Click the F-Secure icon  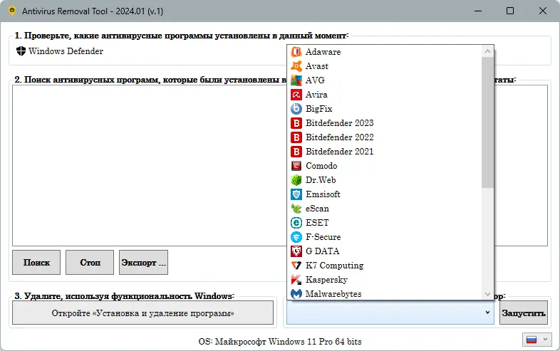click(x=296, y=237)
